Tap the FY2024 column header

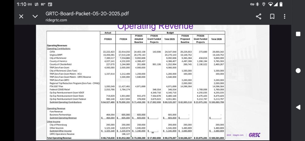(x=123, y=39)
